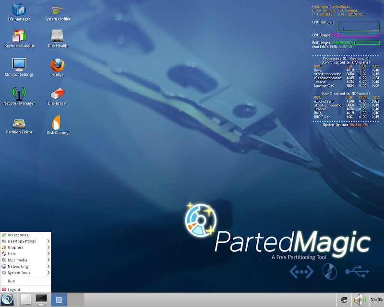Viewport: 384px width, 307px height.
Task: Click the 'Available RAM: 1.97GiB' text
Action: click(332, 47)
